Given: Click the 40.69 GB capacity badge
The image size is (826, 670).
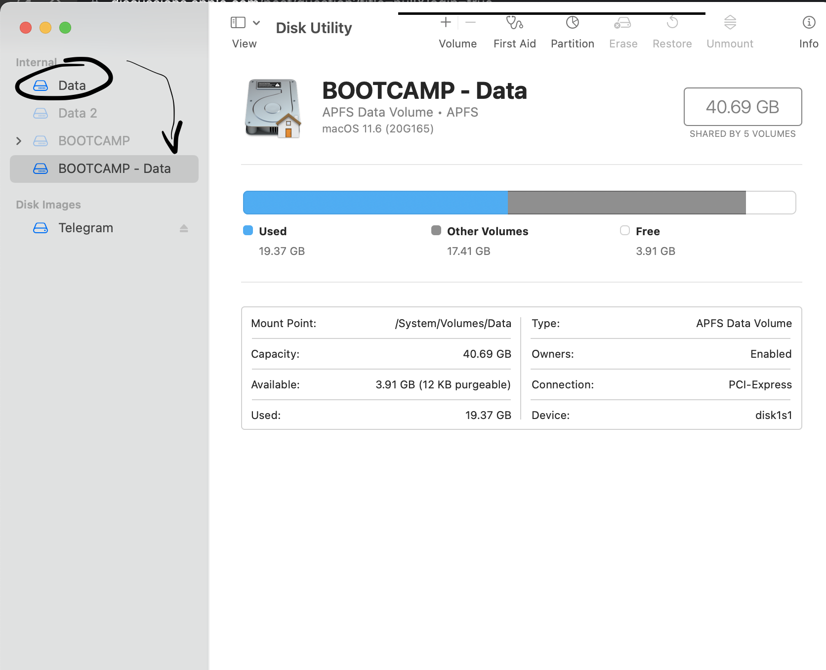Looking at the screenshot, I should pyautogui.click(x=743, y=107).
